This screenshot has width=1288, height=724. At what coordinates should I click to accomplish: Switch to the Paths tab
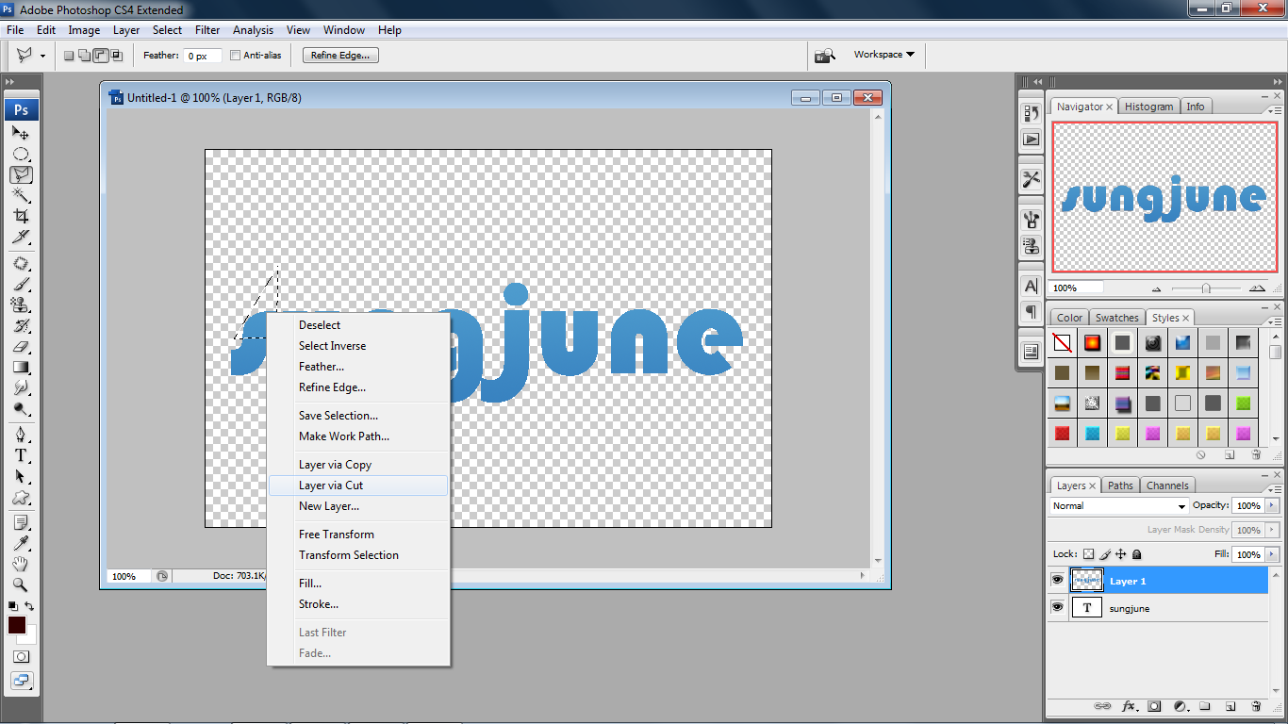[x=1120, y=485]
